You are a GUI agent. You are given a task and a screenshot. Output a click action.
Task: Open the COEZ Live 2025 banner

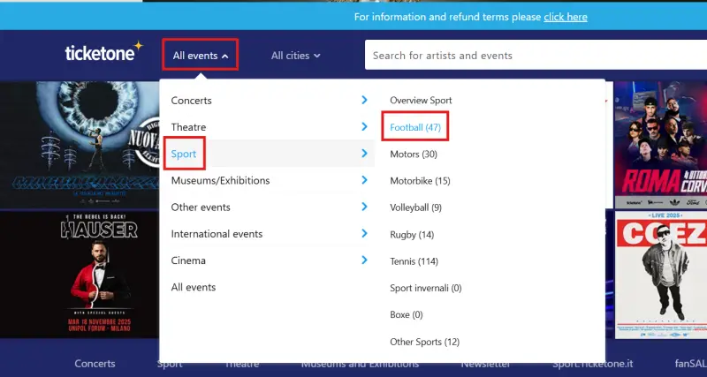point(660,275)
